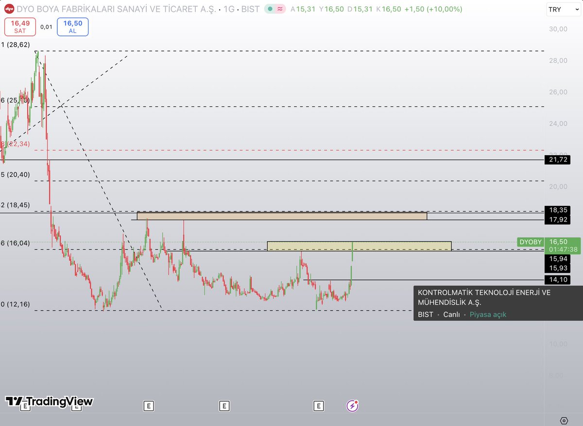Image resolution: width=583 pixels, height=426 pixels.
Task: Click the green DYOBY 16,50 price tag
Action: coord(549,245)
